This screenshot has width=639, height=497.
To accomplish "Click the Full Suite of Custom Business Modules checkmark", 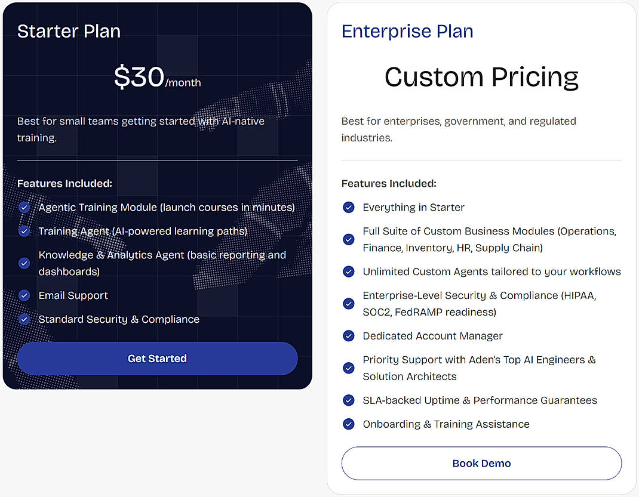I will point(349,239).
